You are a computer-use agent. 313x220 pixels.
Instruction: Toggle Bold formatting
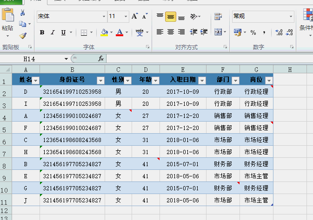42,32
